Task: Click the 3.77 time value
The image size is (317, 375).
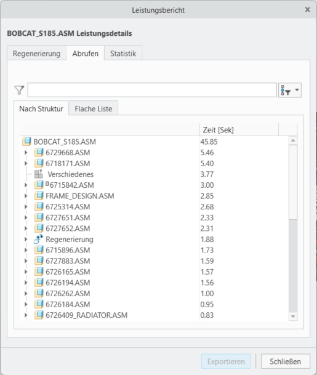Action: [207, 174]
